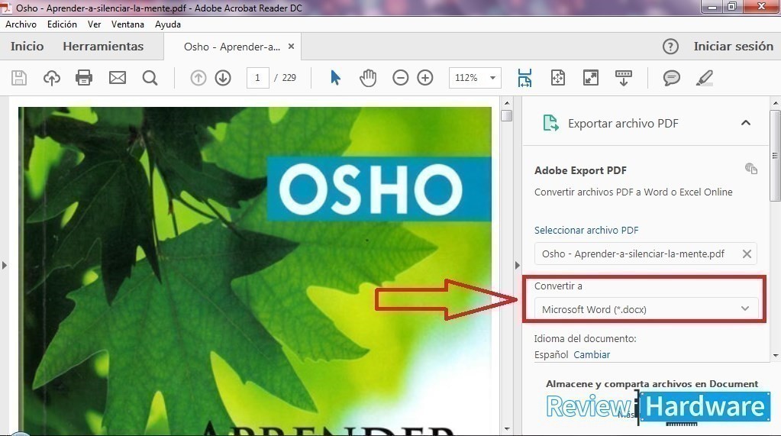Screen dimensions: 781x436
Task: Open the Ventana menu
Action: 127,24
